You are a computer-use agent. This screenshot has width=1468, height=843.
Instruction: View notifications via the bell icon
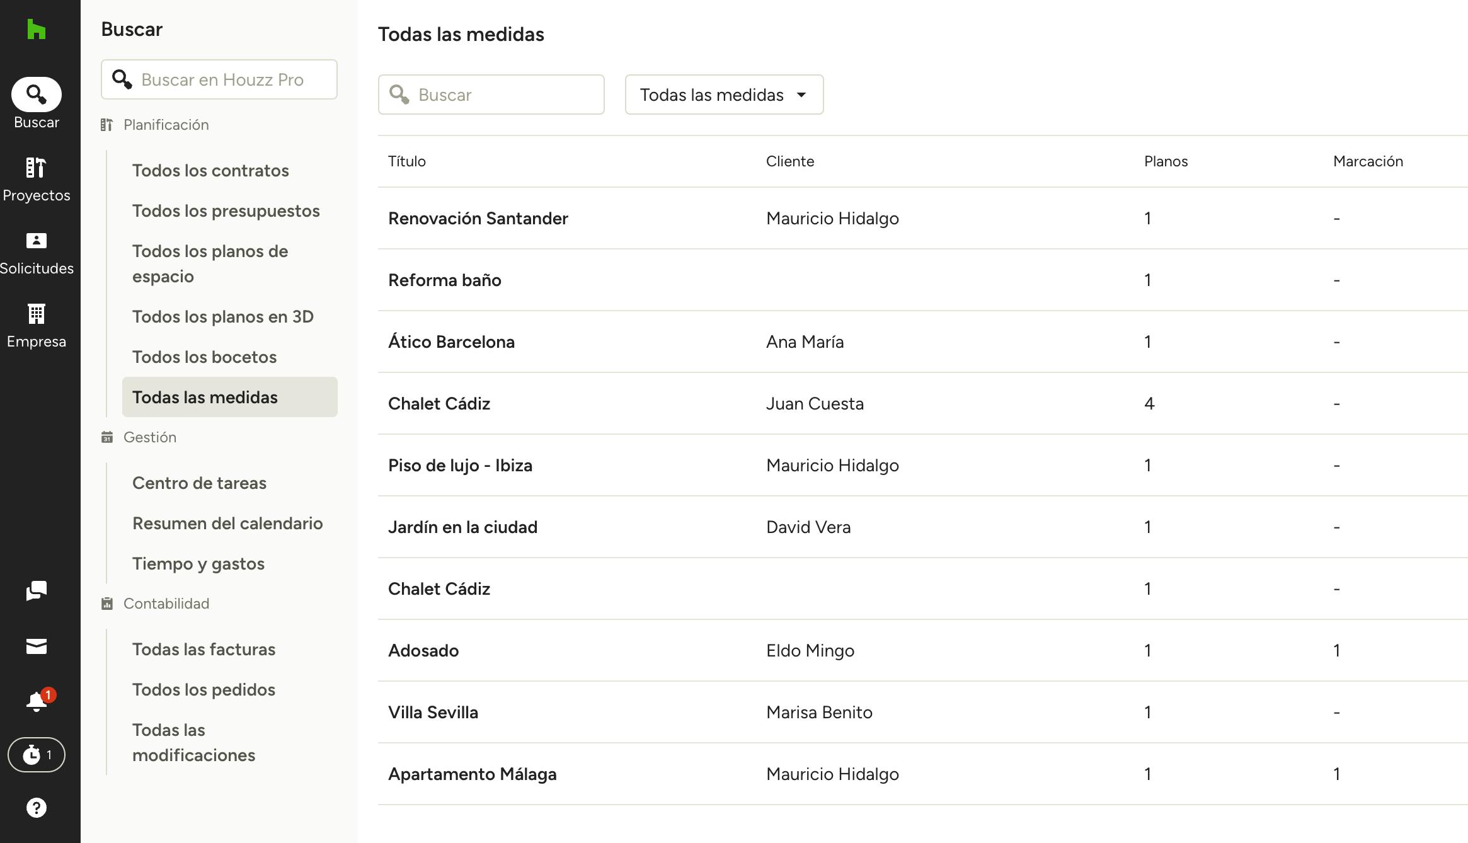click(x=36, y=701)
